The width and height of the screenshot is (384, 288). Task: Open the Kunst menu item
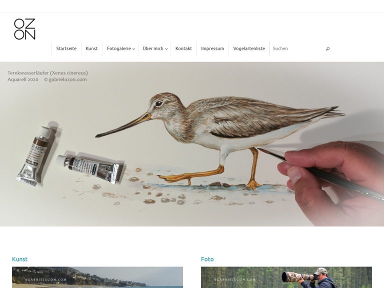91,48
